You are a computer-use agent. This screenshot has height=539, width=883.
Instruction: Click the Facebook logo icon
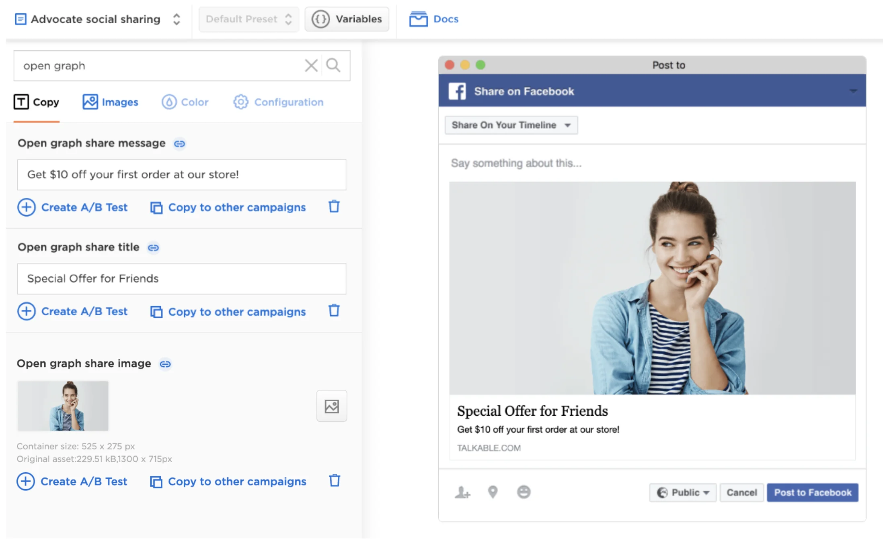[x=457, y=91]
